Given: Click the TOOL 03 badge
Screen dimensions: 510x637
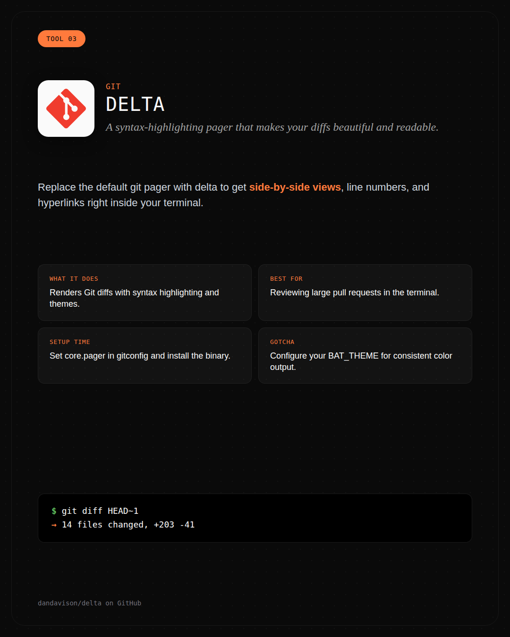Looking at the screenshot, I should [x=61, y=39].
